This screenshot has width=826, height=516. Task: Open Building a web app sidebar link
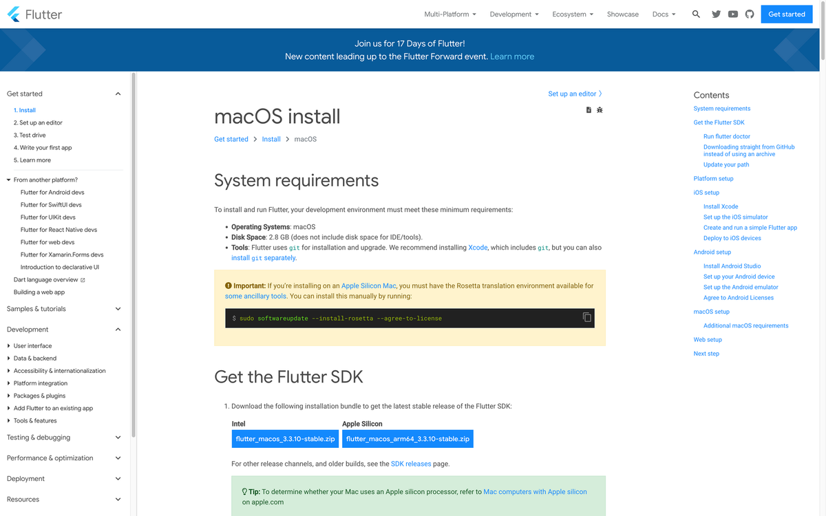pyautogui.click(x=39, y=292)
